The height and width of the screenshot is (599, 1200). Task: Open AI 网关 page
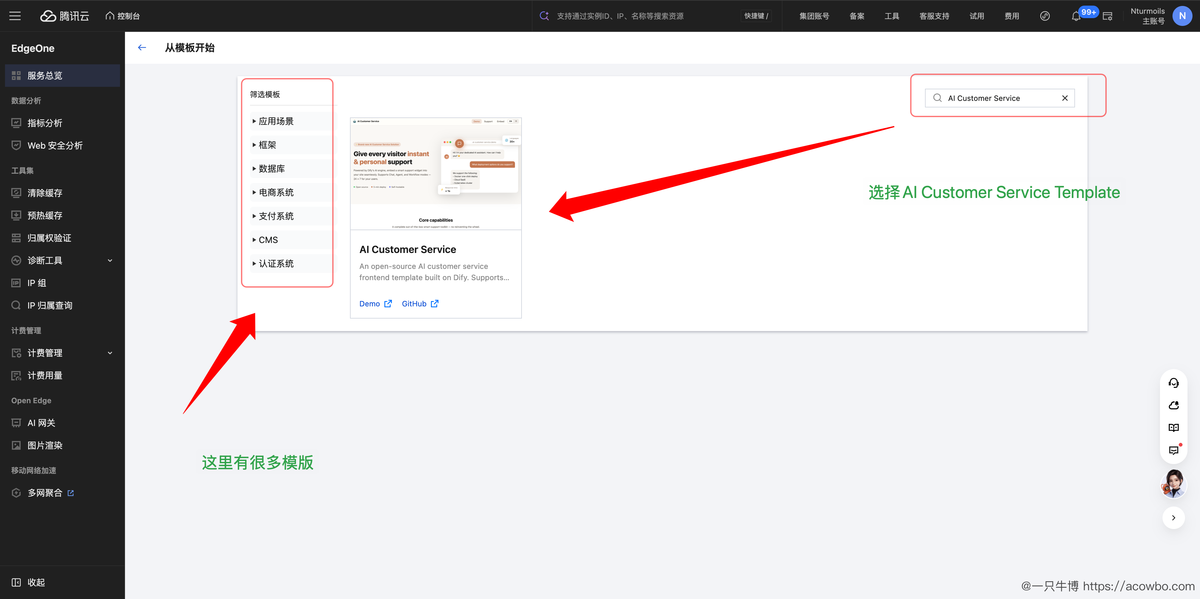point(62,423)
